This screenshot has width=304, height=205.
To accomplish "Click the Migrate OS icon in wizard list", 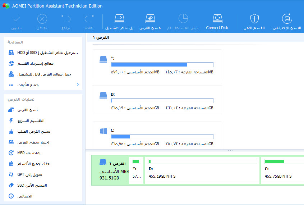I will coord(11,53).
